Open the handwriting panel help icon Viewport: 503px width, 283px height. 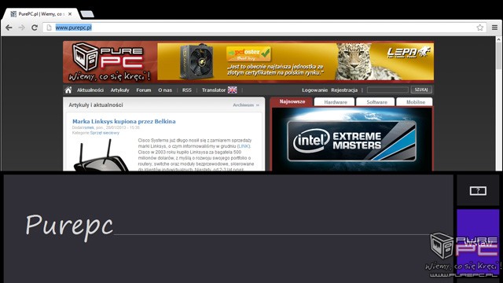478,191
